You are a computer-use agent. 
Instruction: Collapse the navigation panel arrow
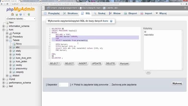[43, 8]
